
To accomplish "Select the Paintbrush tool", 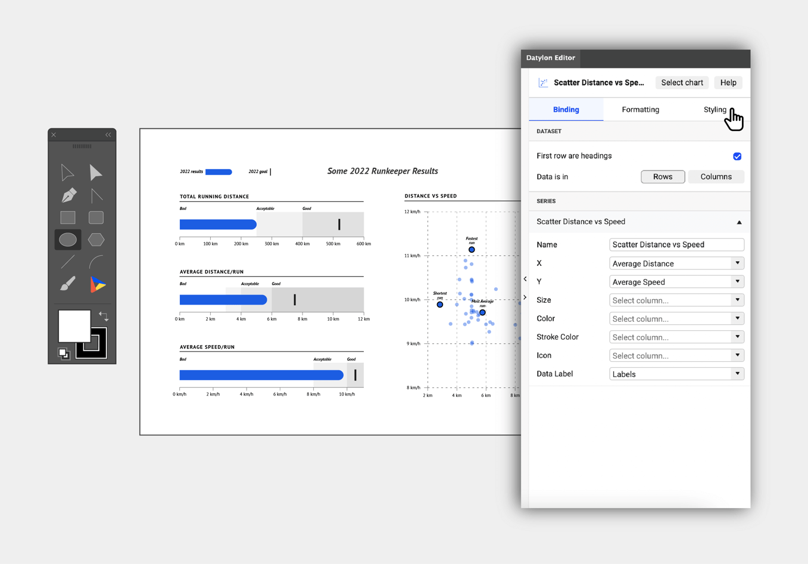I will [x=67, y=284].
